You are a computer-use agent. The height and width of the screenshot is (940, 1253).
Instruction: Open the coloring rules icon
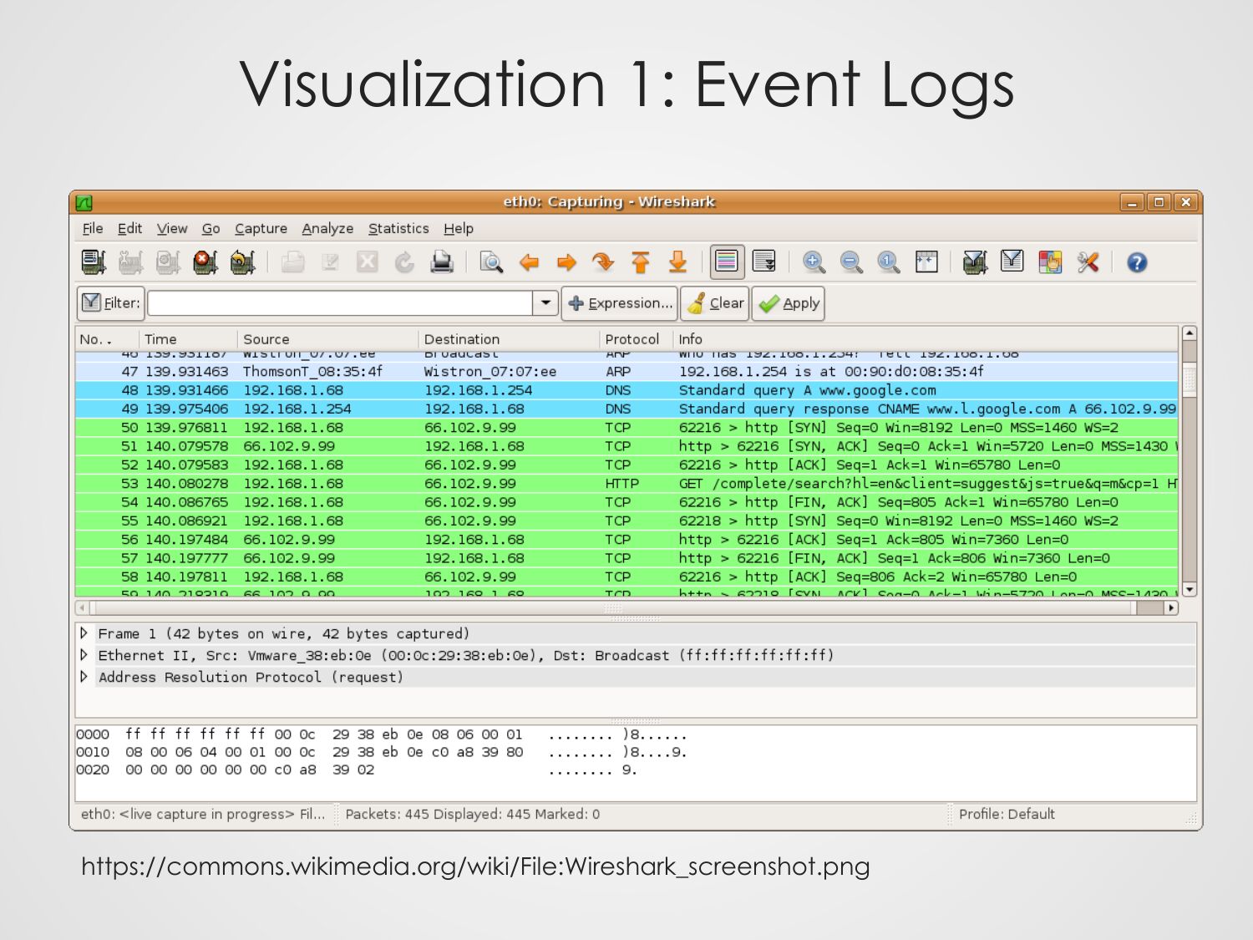pyautogui.click(x=1050, y=262)
